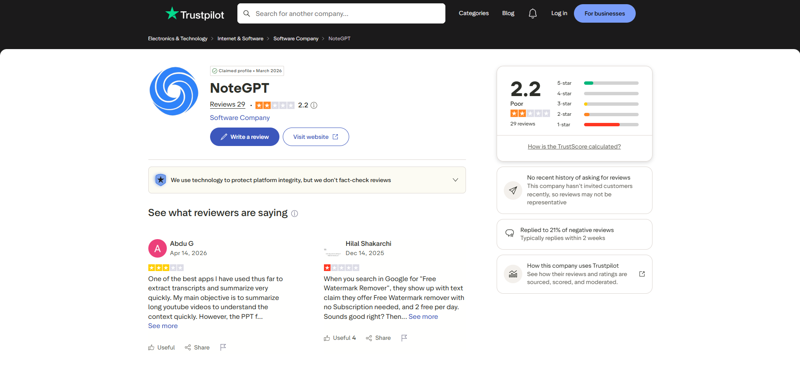Expand Hilal Shakarchi's review with See more

click(x=423, y=317)
